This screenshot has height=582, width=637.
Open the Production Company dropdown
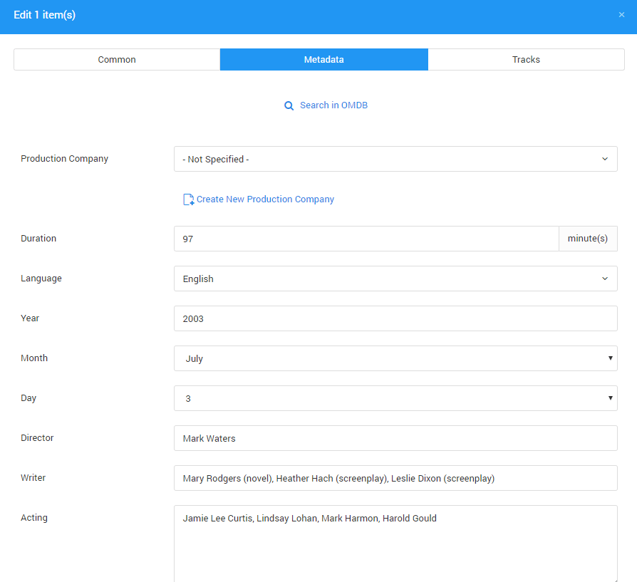click(395, 159)
